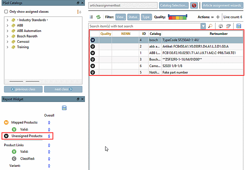This screenshot has height=170, width=245.
Task: Go to previous class
Action: click(23, 89)
